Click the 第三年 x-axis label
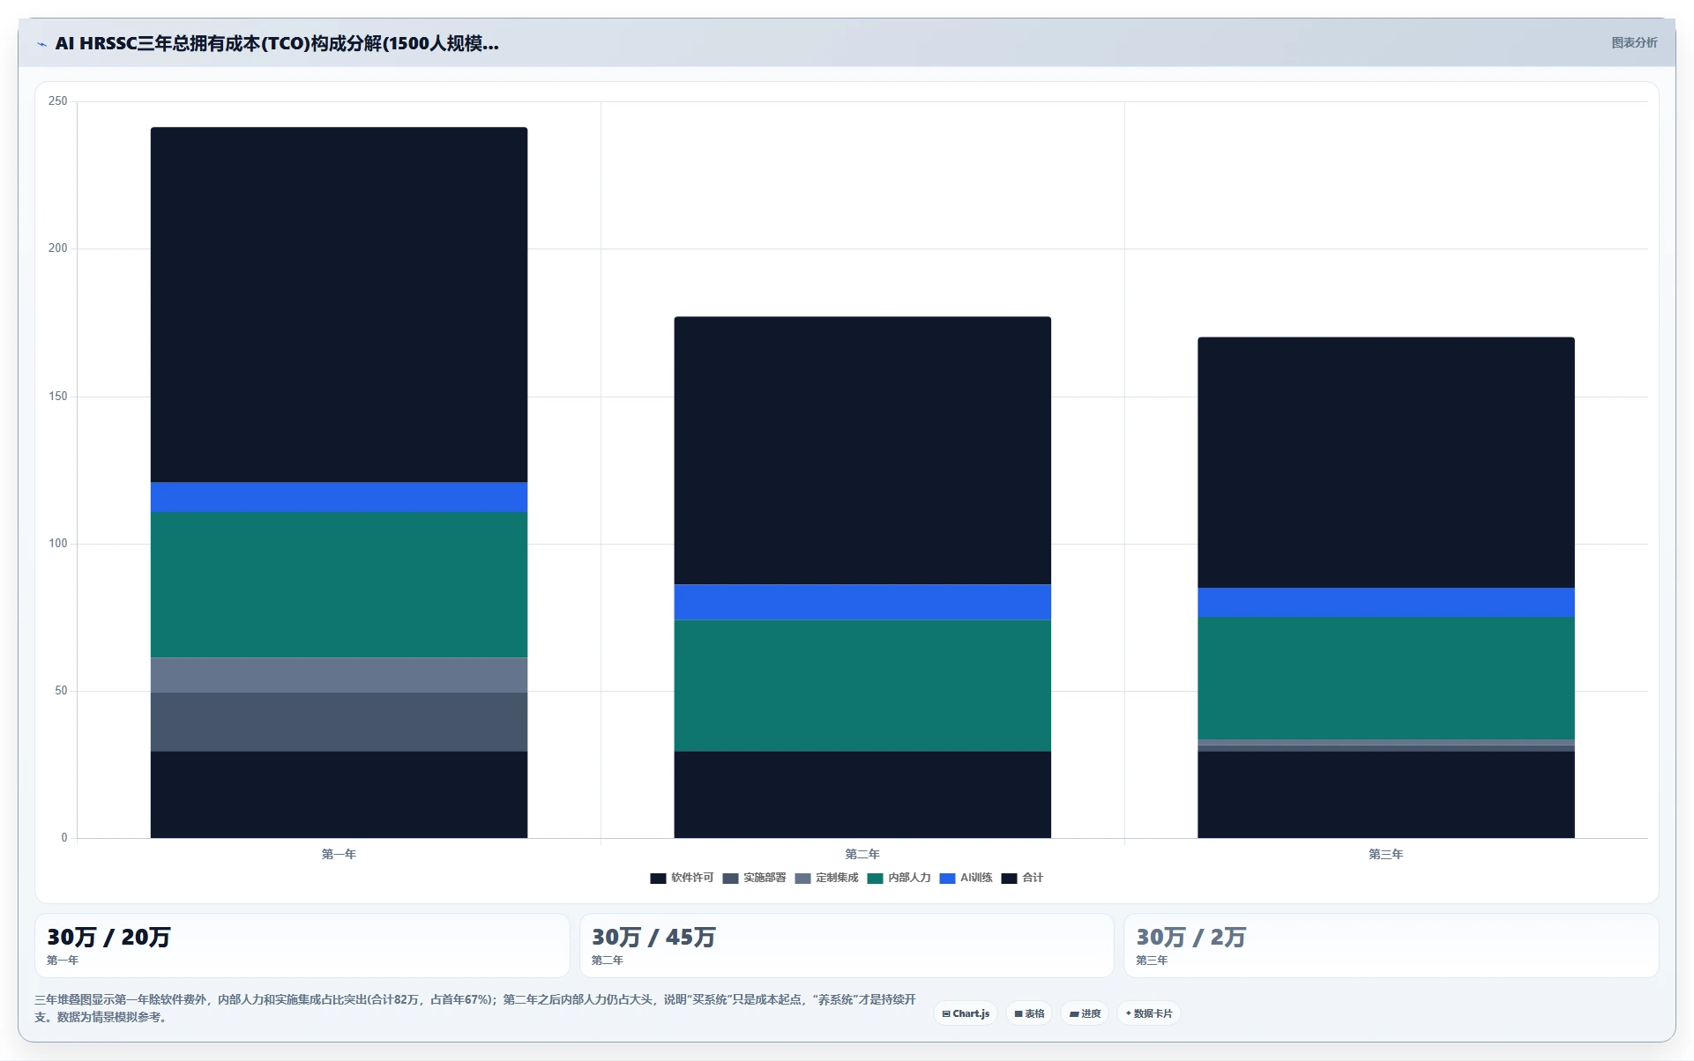This screenshot has height=1061, width=1694. pos(1385,854)
